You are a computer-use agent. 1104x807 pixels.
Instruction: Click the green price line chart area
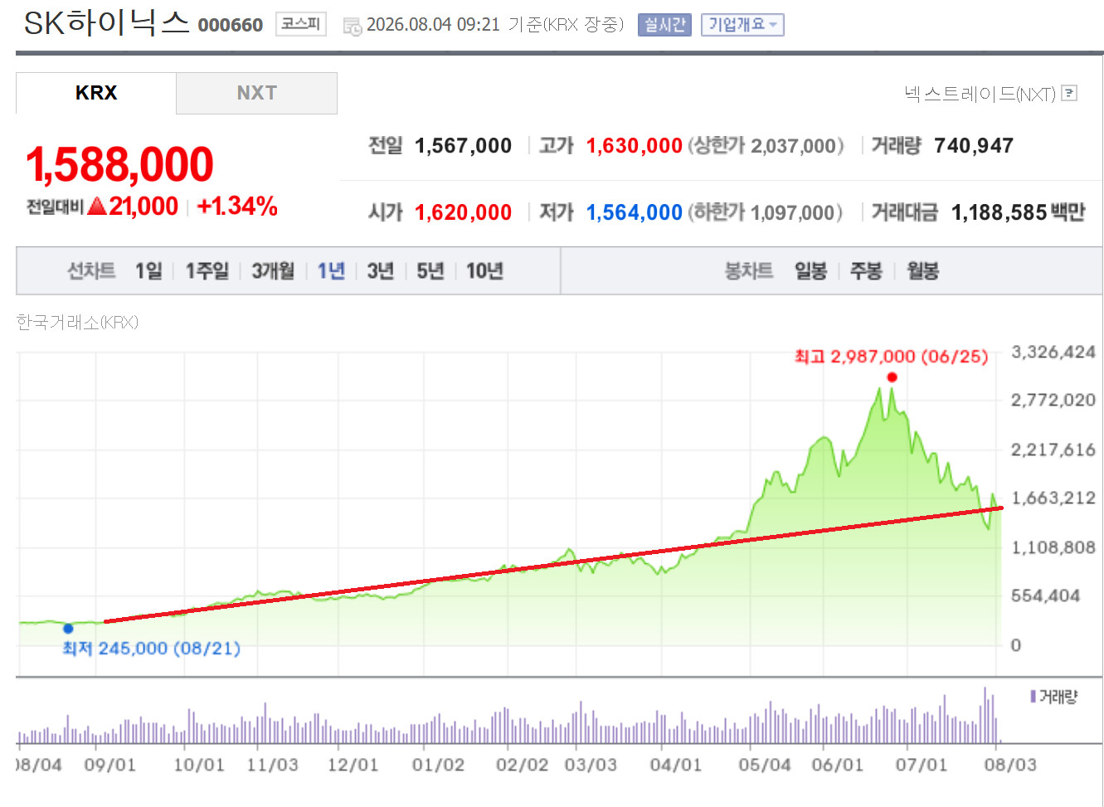(x=509, y=514)
